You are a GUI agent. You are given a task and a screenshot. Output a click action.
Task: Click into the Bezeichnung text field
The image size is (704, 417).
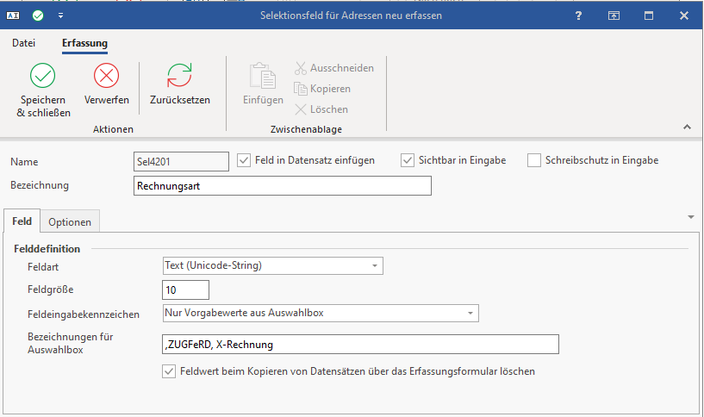[283, 185]
